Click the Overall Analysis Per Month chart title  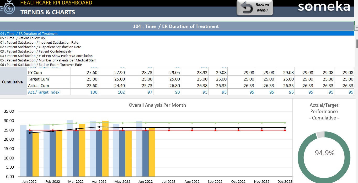[157, 105]
